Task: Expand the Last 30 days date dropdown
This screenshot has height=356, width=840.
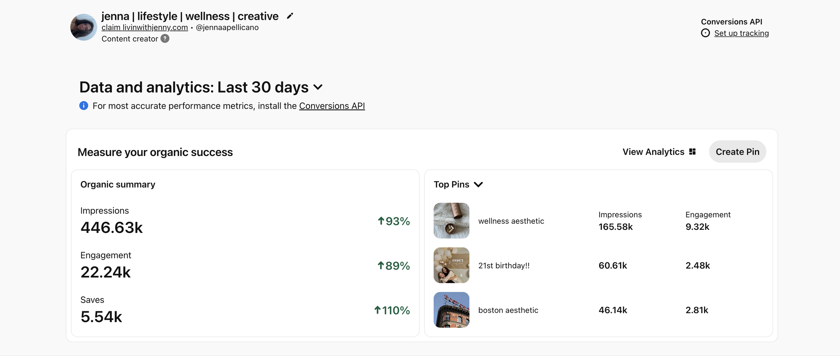Action: 318,88
